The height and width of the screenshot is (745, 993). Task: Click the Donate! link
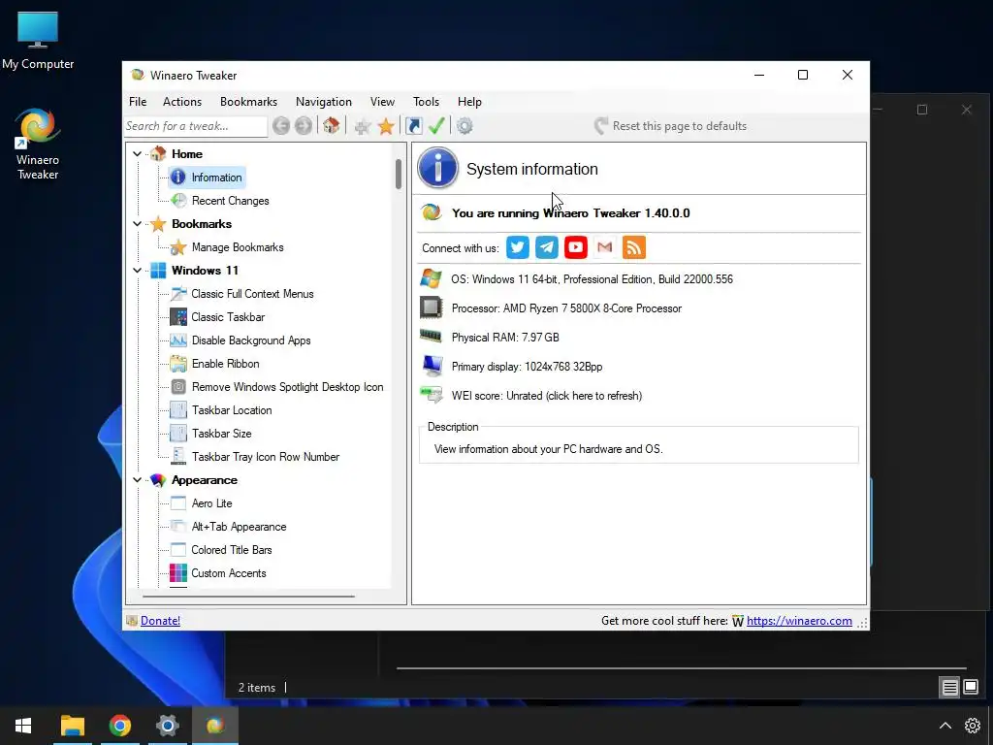coord(160,621)
